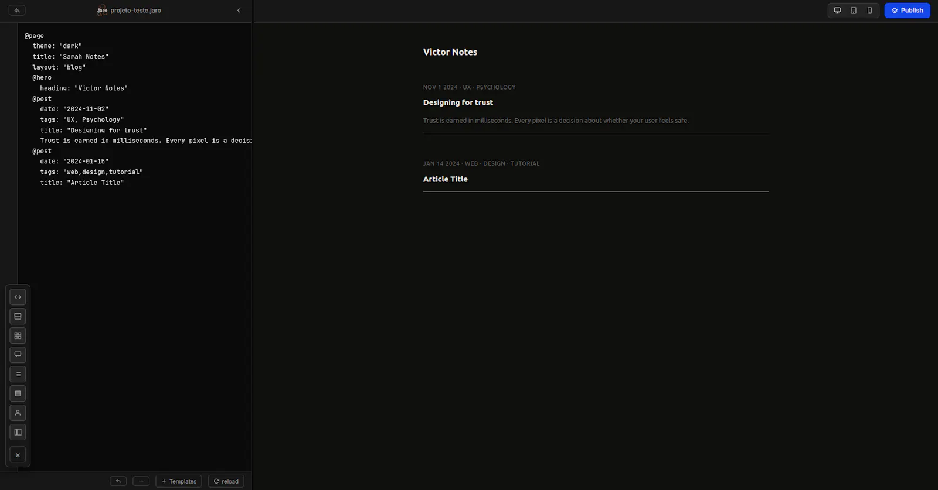This screenshot has height=490, width=938.
Task: Click the tags: "web,design,tutorial" code line
Action: point(91,172)
